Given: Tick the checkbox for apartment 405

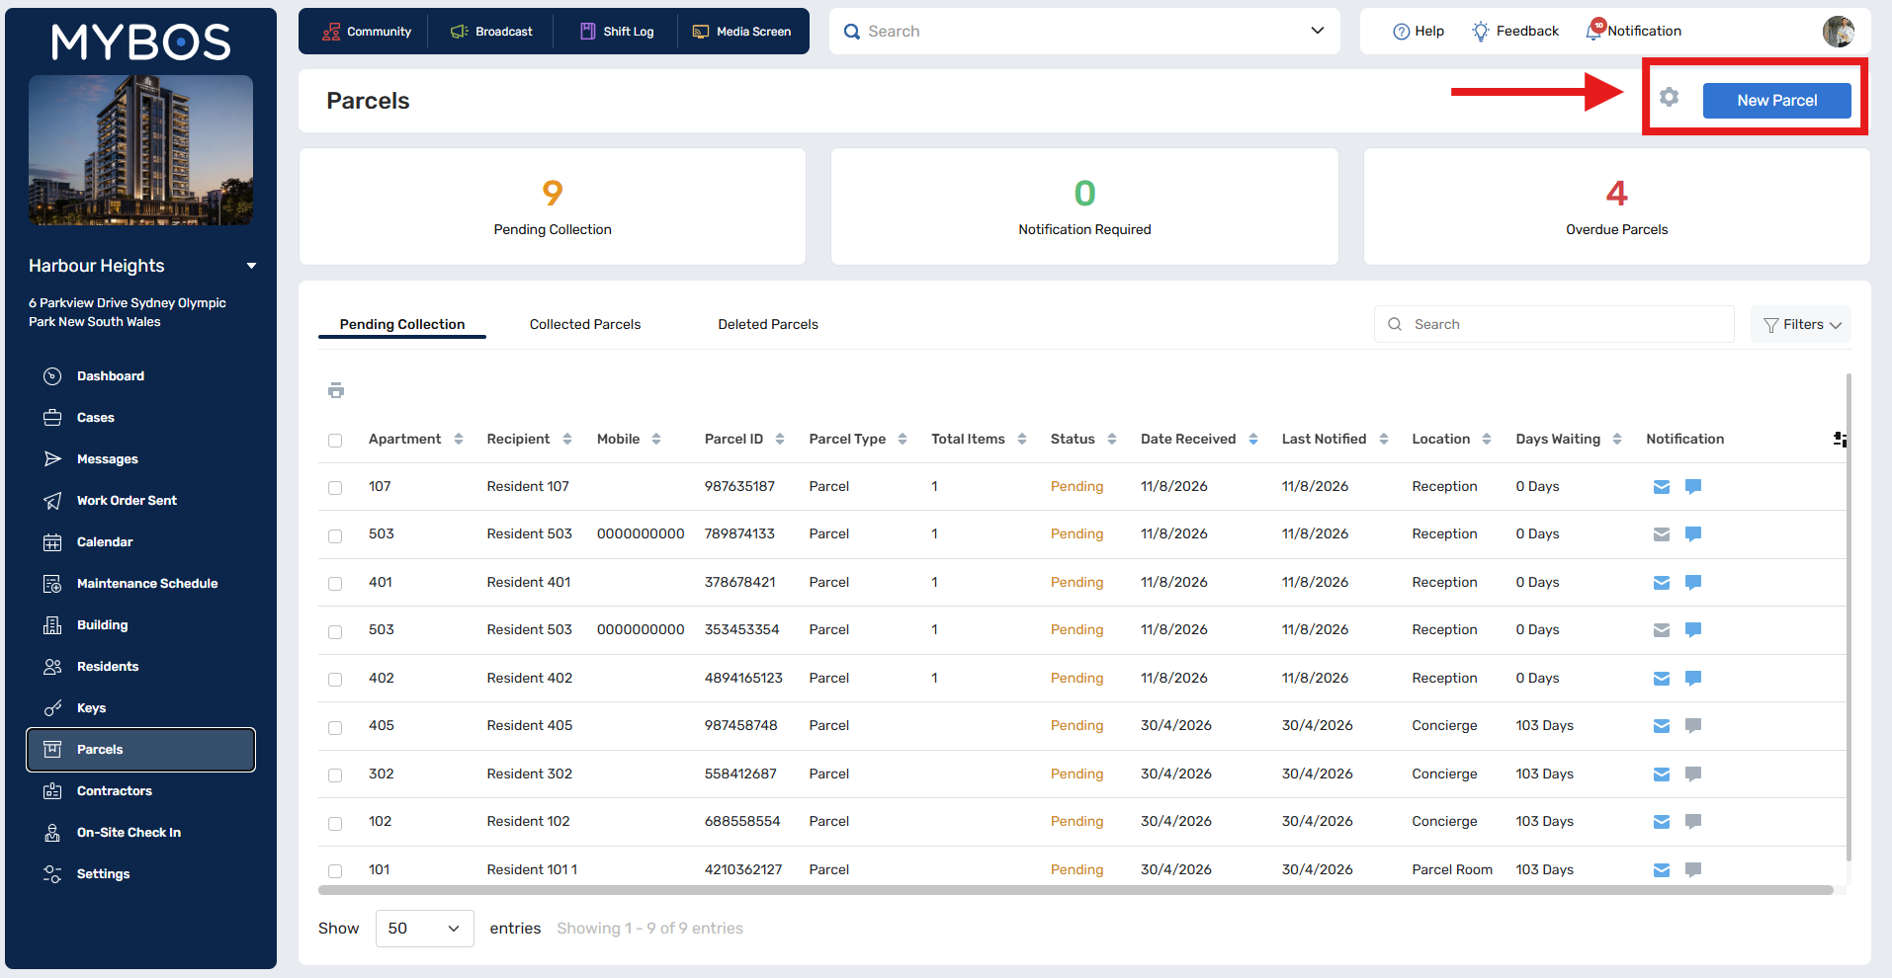Looking at the screenshot, I should (x=335, y=727).
